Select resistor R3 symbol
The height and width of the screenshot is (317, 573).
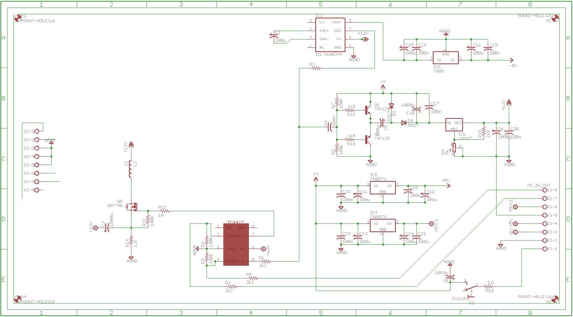pyautogui.click(x=315, y=68)
